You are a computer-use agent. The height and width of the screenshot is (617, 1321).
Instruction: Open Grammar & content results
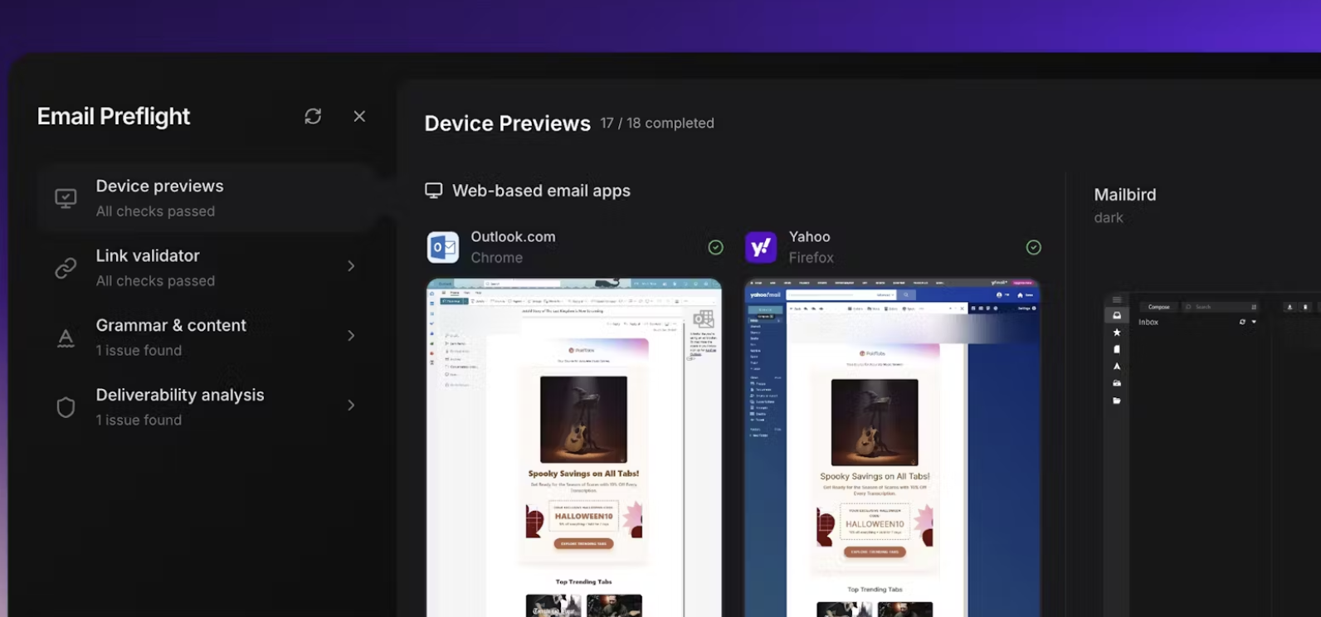206,338
